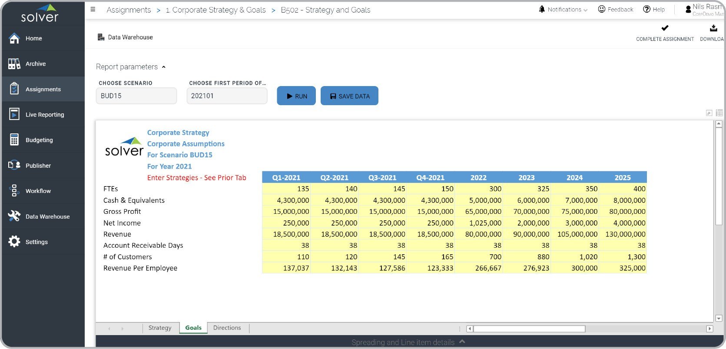726x349 pixels.
Task: Click the Choose Scenario input field
Action: click(136, 96)
